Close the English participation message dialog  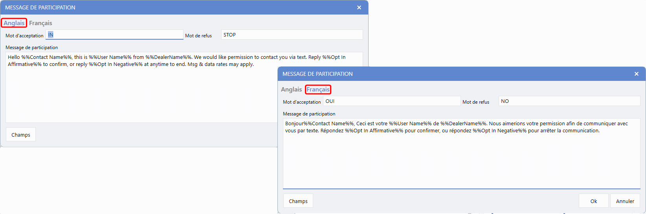[359, 7]
